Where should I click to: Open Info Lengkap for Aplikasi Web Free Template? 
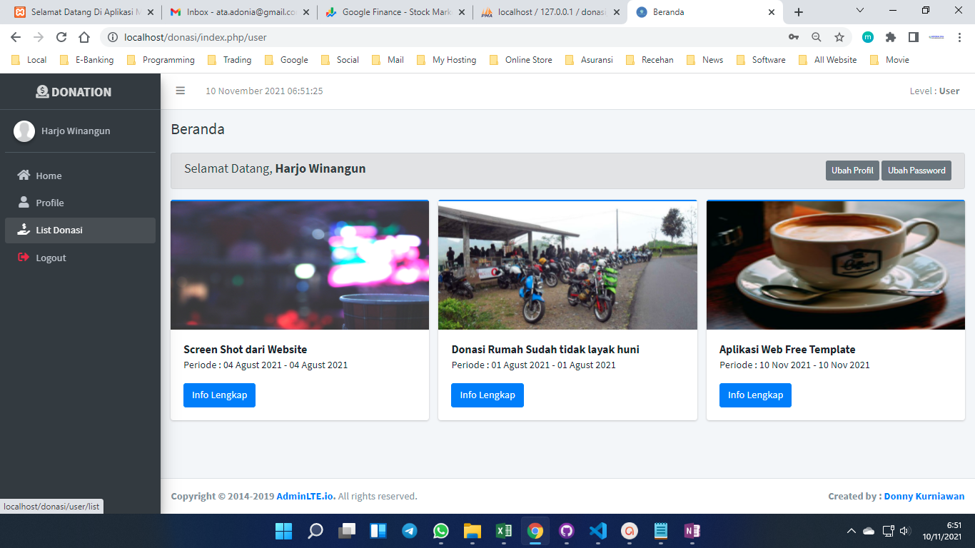pyautogui.click(x=755, y=395)
